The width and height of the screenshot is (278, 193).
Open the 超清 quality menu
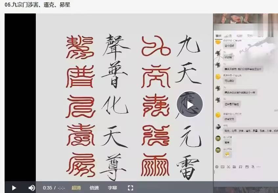pyautogui.click(x=76, y=188)
